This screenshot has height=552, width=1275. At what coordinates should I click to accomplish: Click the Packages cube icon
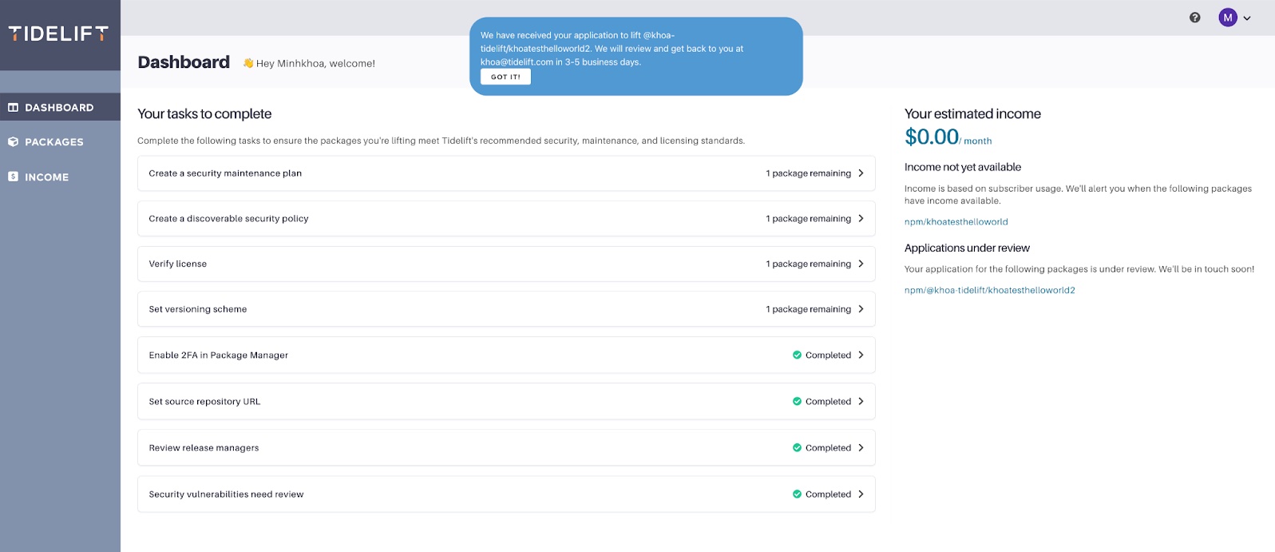click(13, 141)
